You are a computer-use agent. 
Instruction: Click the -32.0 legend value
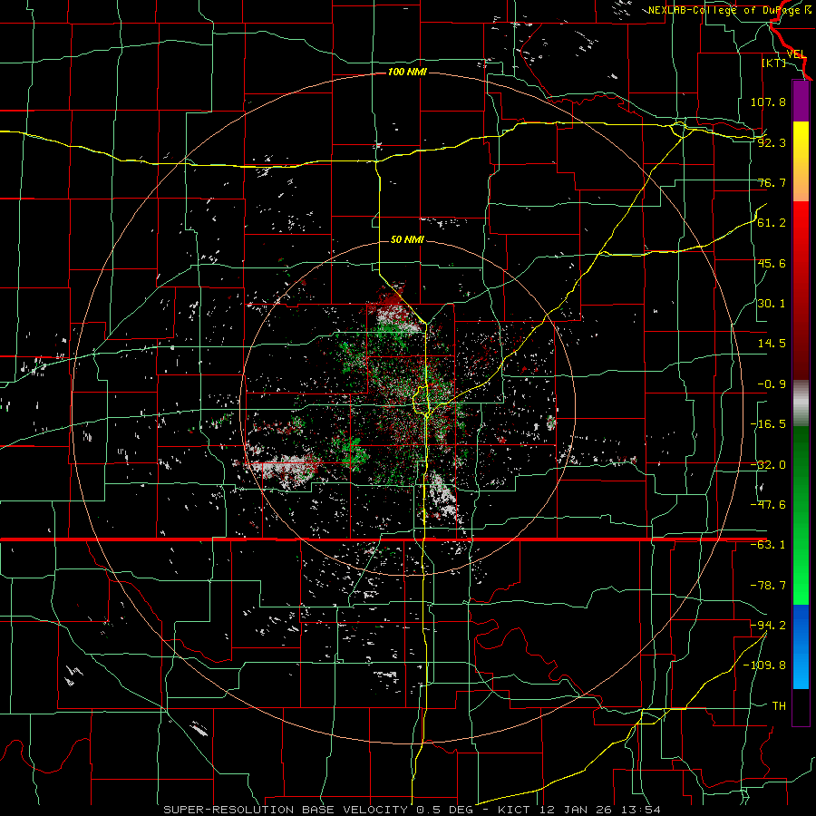(x=768, y=465)
